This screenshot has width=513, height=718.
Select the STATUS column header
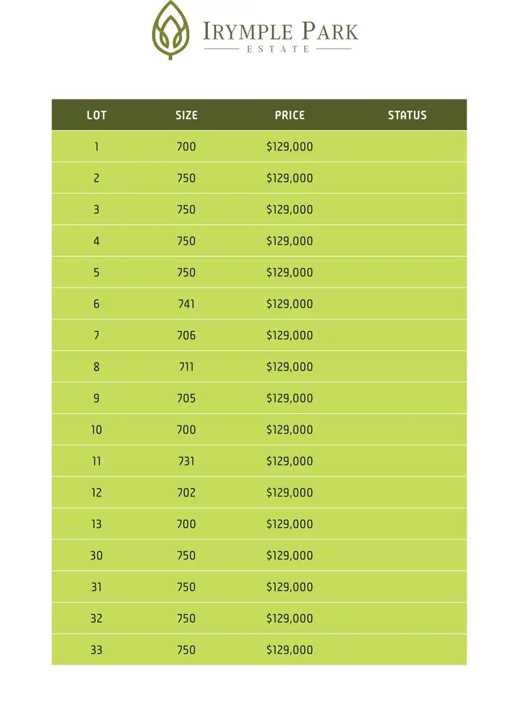tap(408, 115)
